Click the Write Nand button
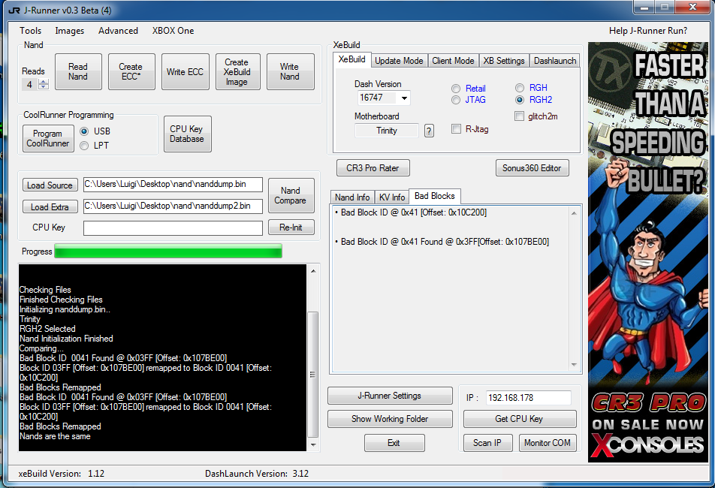715x488 pixels. 290,71
